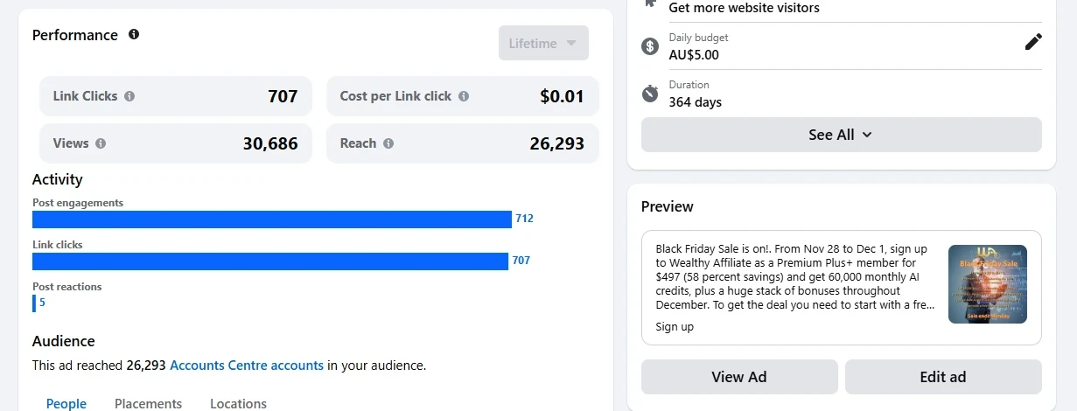
Task: Open the Accounts Centre accounts link
Action: click(247, 366)
